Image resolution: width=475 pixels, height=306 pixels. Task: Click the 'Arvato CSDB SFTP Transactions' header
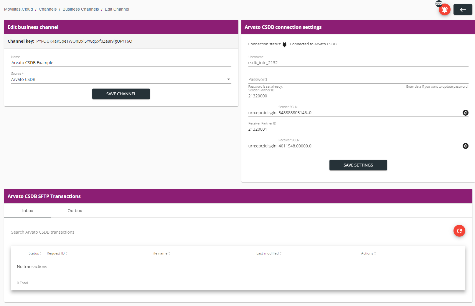click(238, 196)
